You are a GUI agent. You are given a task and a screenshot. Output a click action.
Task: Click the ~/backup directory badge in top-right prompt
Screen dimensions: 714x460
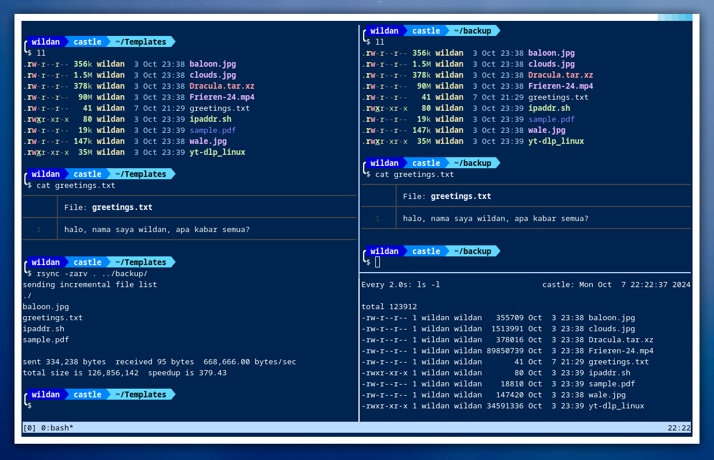tap(474, 31)
